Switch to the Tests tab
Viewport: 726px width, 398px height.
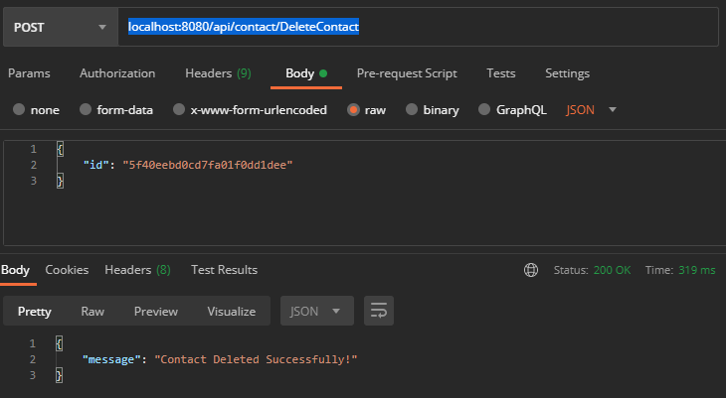point(501,73)
